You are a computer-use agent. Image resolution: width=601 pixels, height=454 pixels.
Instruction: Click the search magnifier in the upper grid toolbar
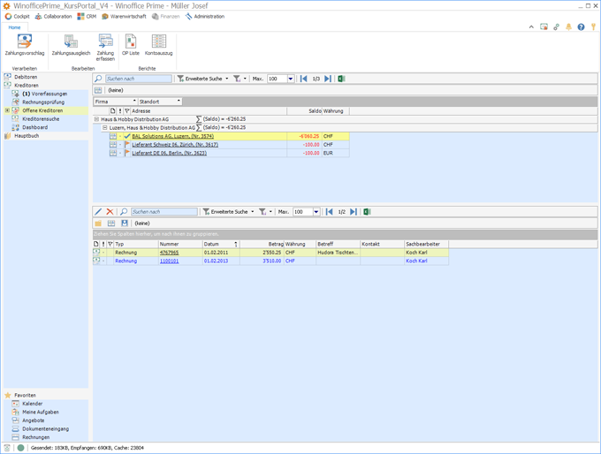tap(98, 79)
